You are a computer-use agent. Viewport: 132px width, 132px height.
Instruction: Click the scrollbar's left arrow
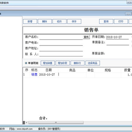point(26,122)
